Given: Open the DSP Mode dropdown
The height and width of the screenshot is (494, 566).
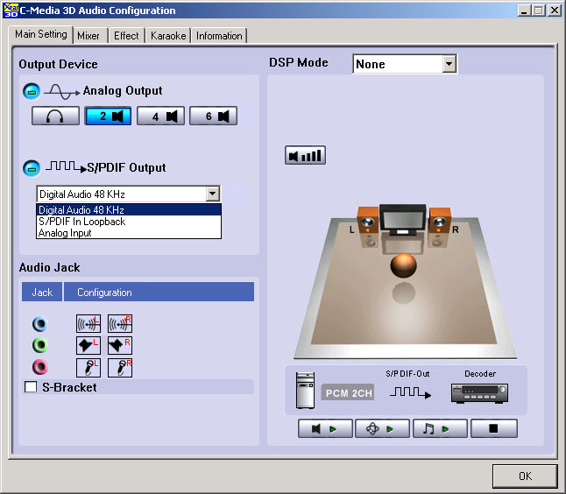Looking at the screenshot, I should [x=449, y=64].
